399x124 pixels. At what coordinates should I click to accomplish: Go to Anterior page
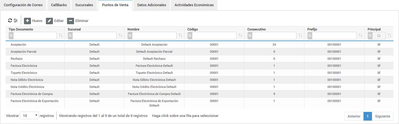[x=354, y=116]
